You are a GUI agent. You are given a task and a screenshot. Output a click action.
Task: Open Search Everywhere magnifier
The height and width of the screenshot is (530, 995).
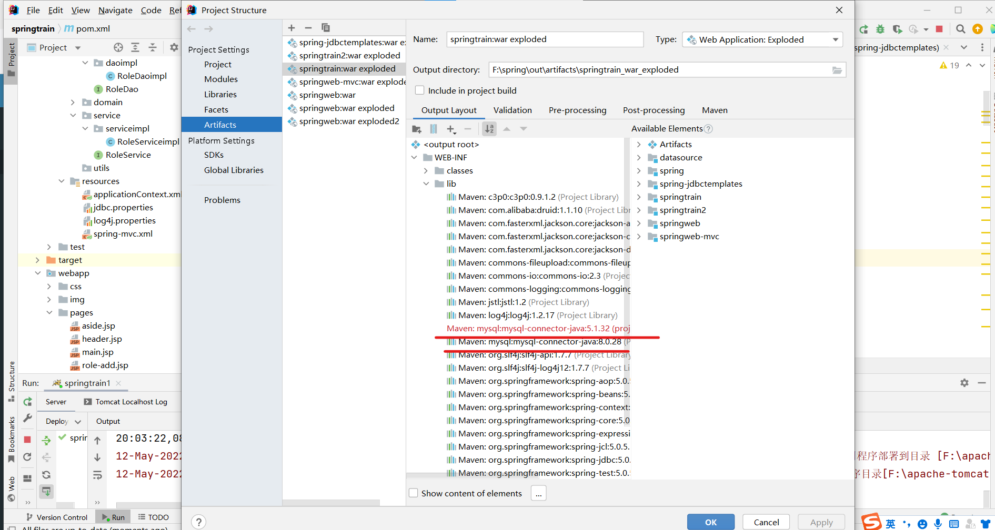(960, 29)
